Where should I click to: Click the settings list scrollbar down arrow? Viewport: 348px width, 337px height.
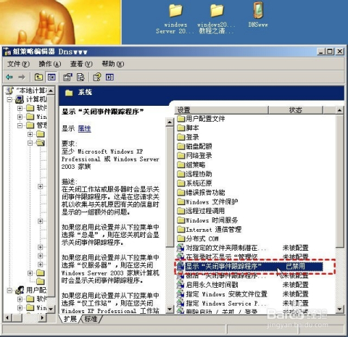click(339, 309)
